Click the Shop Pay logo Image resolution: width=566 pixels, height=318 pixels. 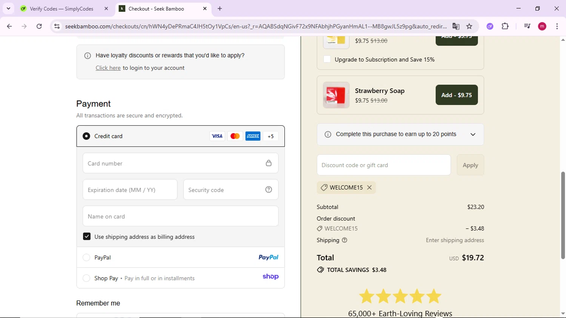pos(271,277)
